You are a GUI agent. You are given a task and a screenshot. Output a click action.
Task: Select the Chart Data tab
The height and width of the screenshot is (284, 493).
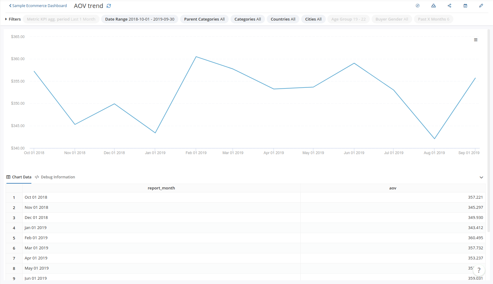point(19,177)
